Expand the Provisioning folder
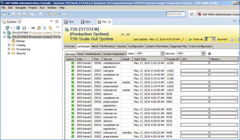Image resolution: width=240 pixels, height=140 pixels. point(9,49)
